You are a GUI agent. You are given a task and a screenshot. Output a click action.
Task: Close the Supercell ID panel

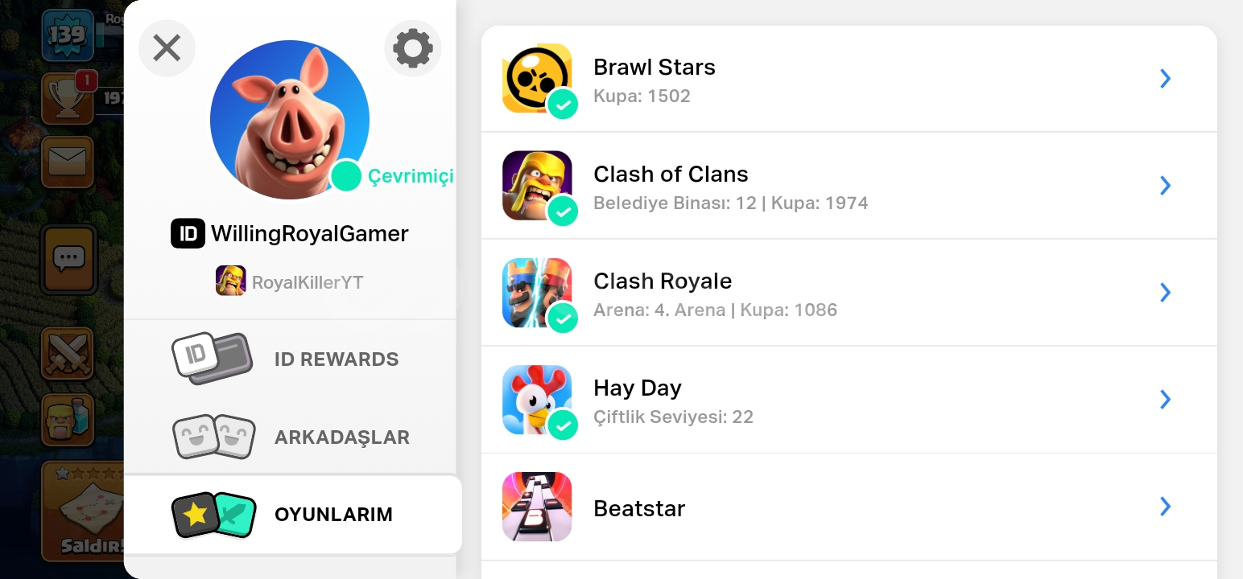(x=167, y=48)
